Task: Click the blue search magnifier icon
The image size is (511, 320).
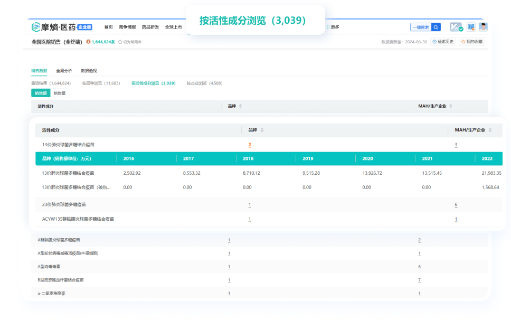Action: tap(436, 27)
